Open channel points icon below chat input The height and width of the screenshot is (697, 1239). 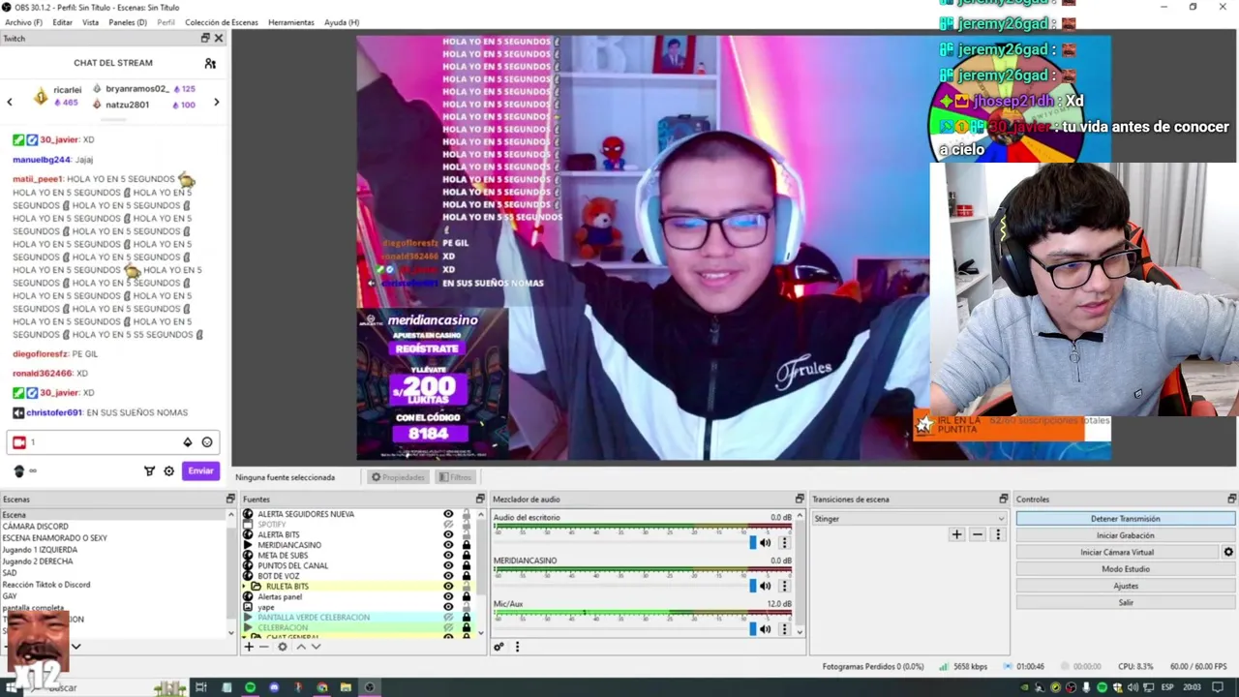coord(18,471)
